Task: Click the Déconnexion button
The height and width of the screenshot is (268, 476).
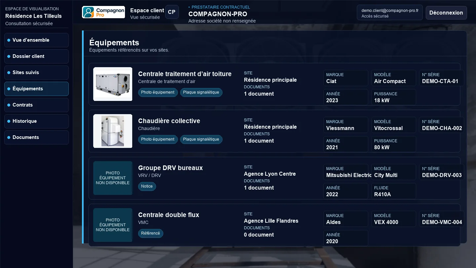Action: [446, 13]
